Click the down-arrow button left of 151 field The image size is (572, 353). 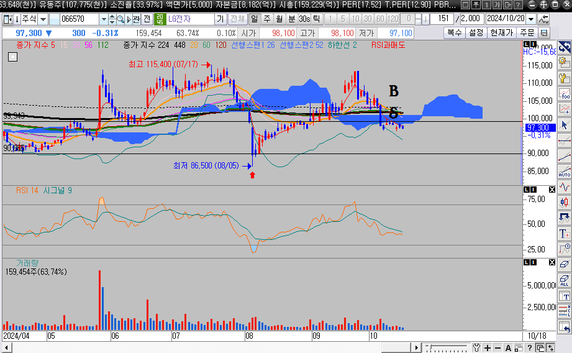click(425, 19)
